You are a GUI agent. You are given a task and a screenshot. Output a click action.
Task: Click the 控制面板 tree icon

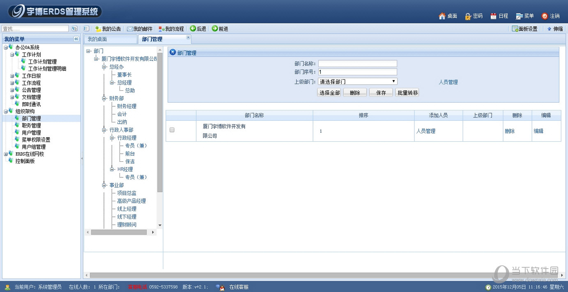click(11, 161)
